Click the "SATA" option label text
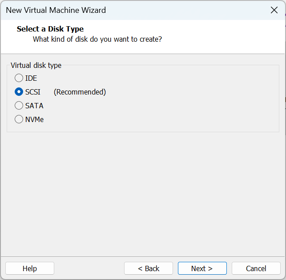The width and height of the screenshot is (286, 280). [x=34, y=106]
